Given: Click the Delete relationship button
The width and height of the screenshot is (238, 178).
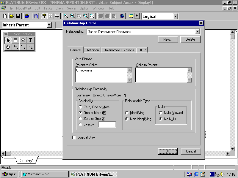Looking at the screenshot, I should [x=190, y=39].
